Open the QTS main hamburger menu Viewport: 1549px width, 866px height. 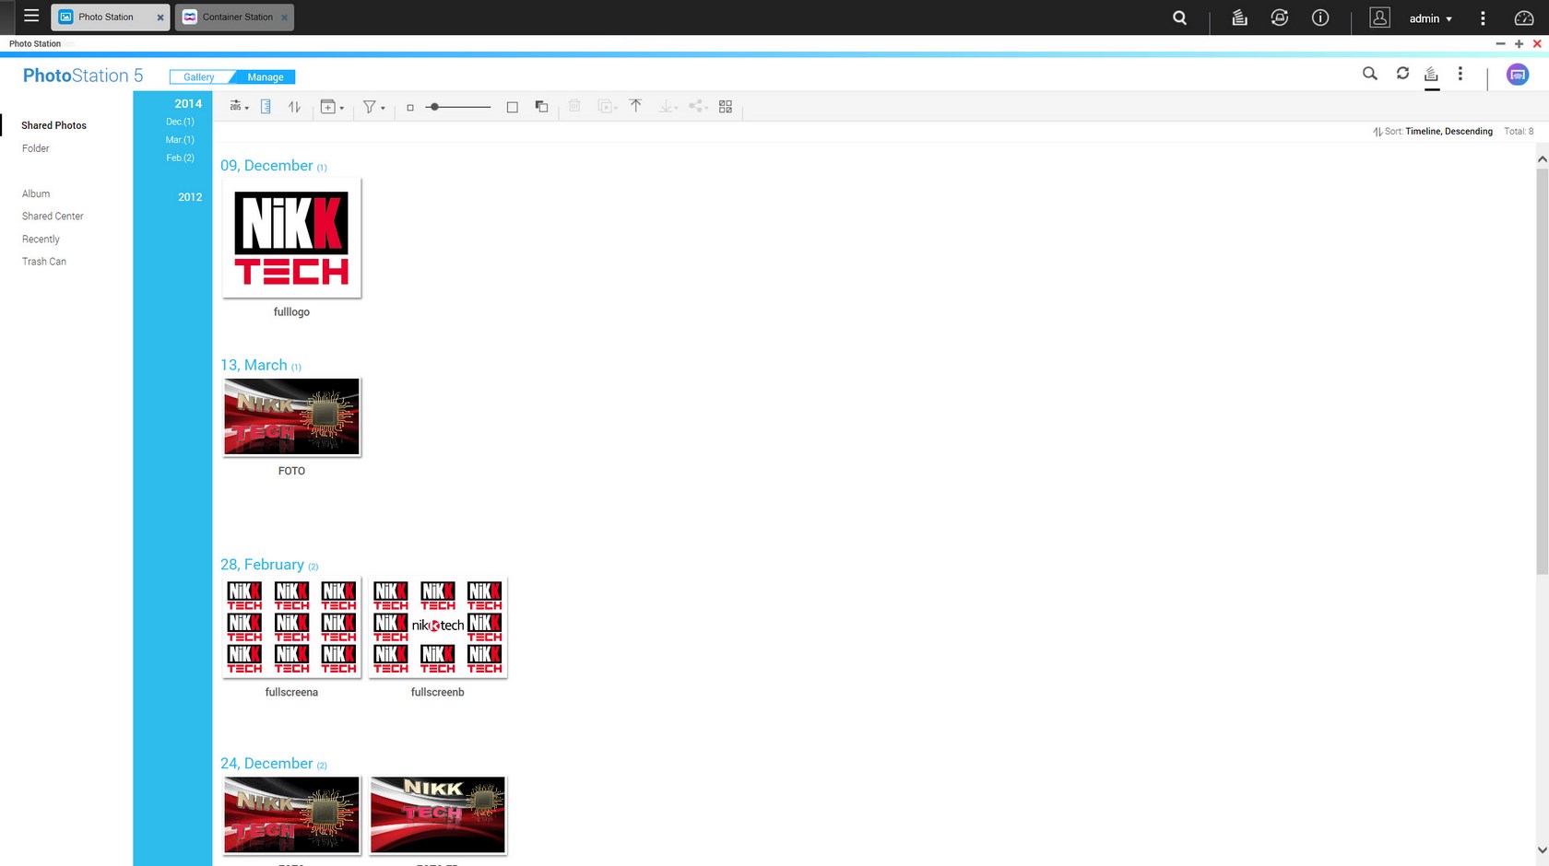(x=31, y=17)
